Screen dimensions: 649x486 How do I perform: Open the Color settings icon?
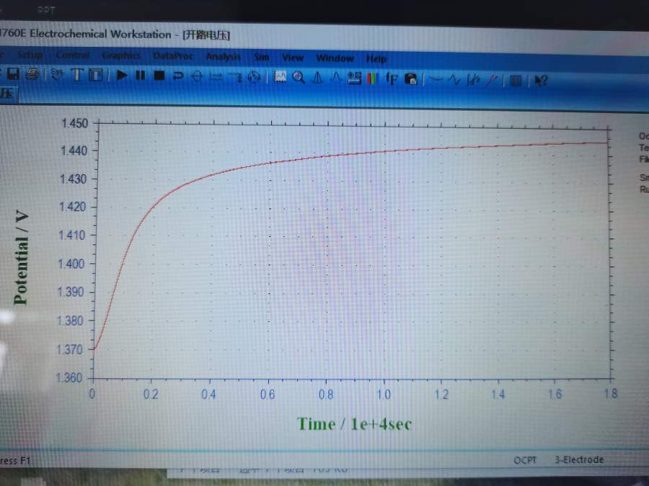coord(373,78)
